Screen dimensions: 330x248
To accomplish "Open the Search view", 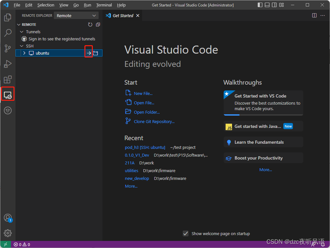I will [7, 33].
